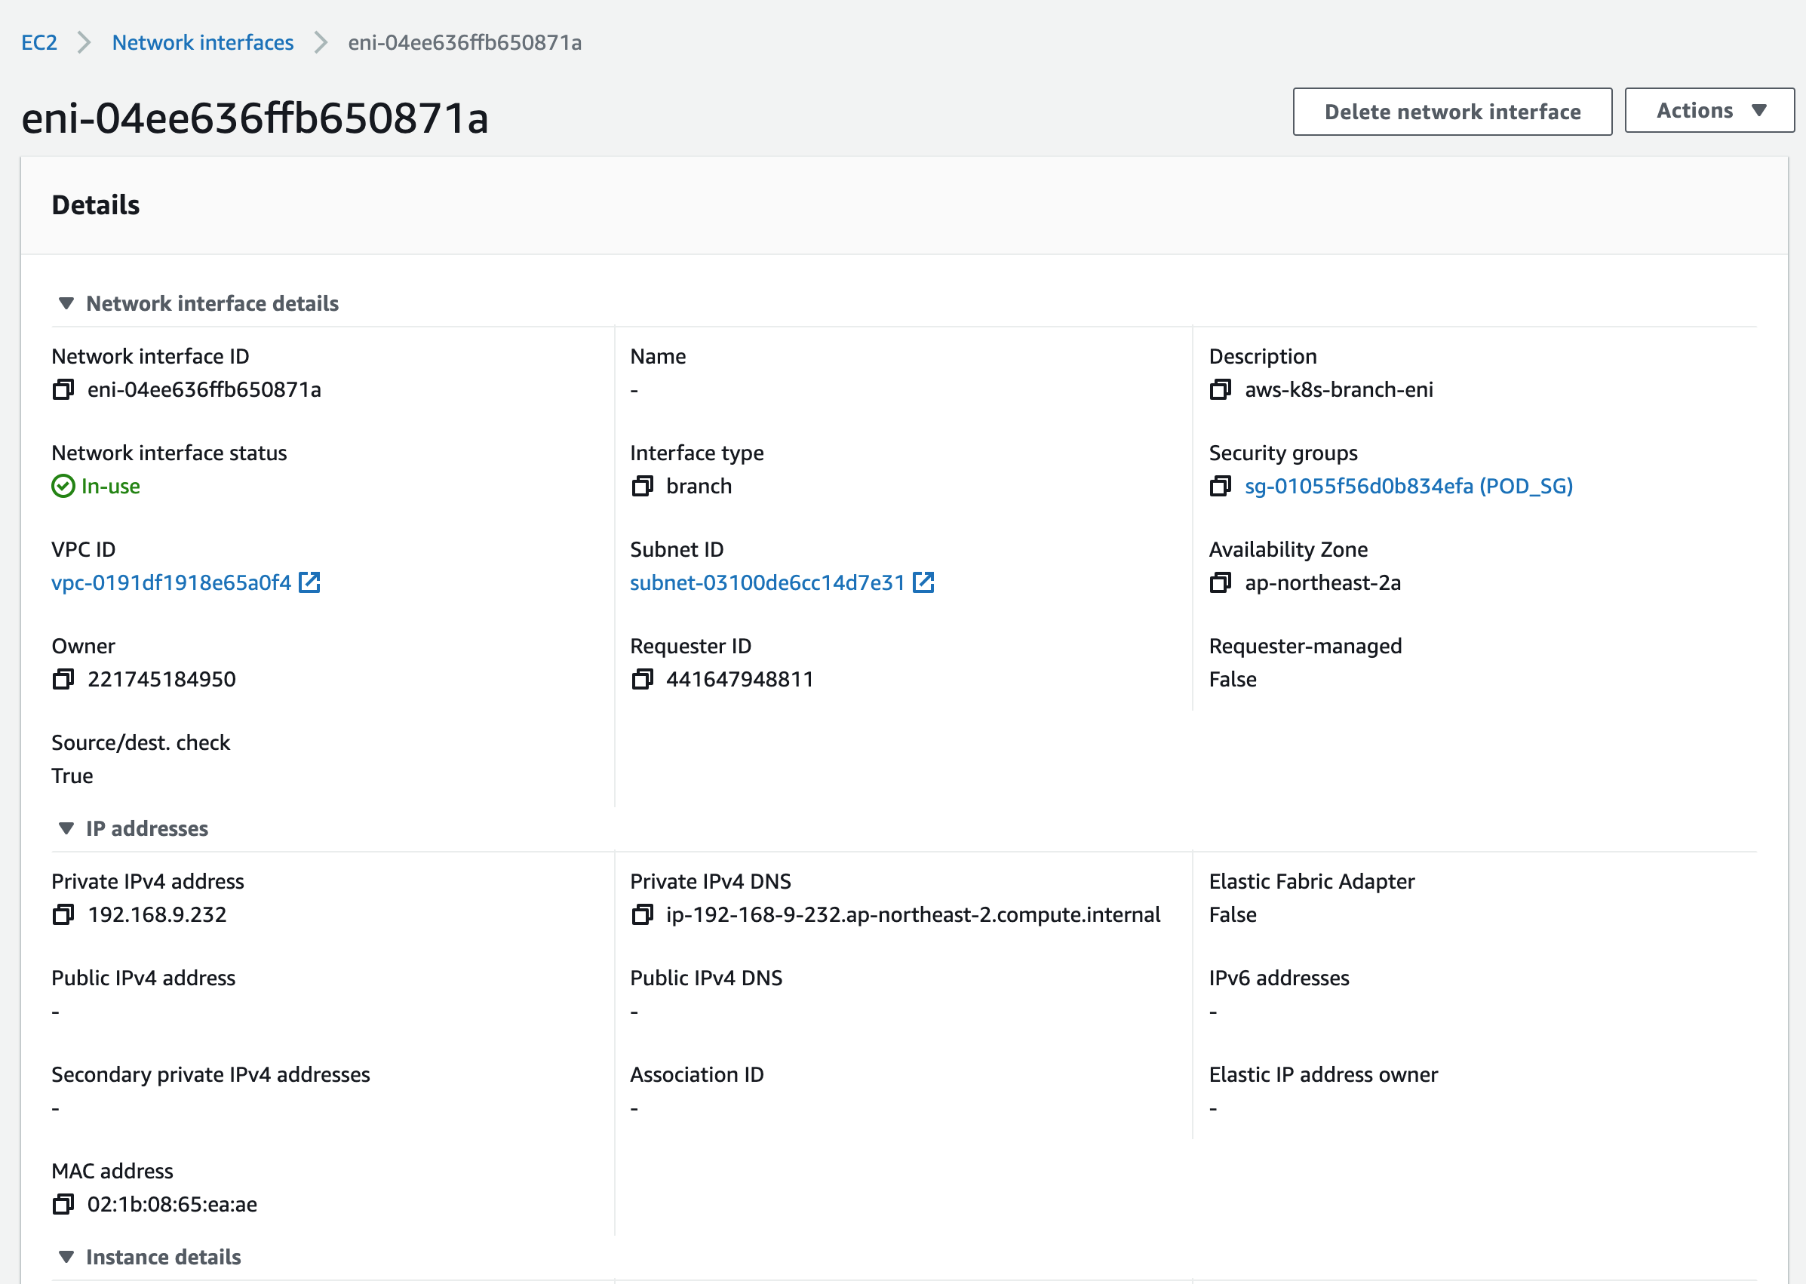Copy the security group ID
Viewport: 1806px width, 1284px height.
tap(1220, 487)
